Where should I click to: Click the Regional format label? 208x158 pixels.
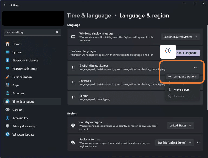pyautogui.click(x=90, y=139)
